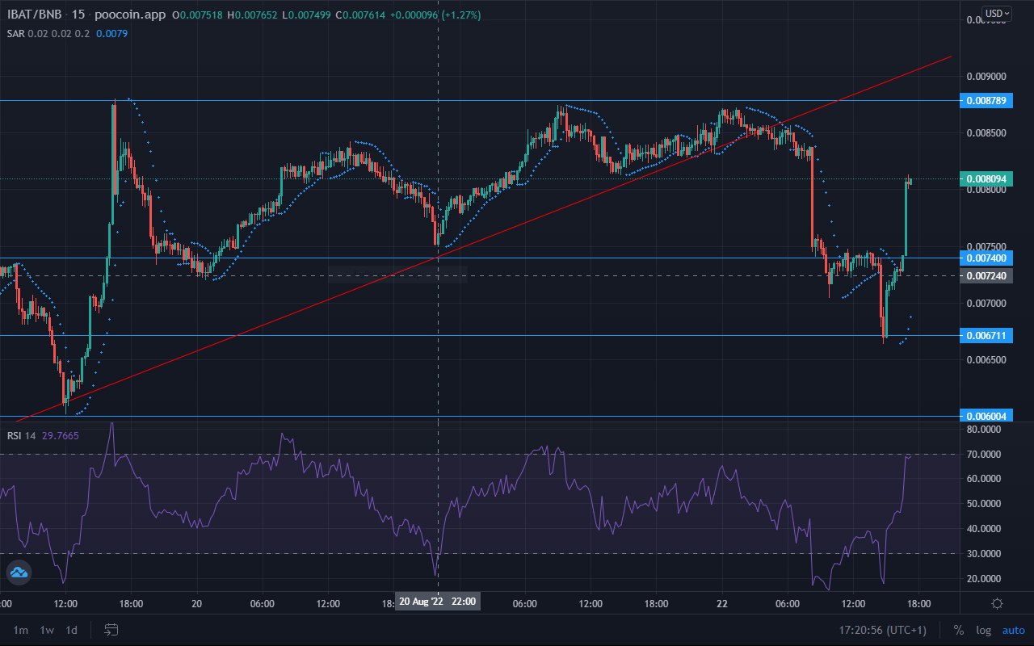The height and width of the screenshot is (646, 1034).
Task: Click the RSI 14 indicator legend
Action: pos(22,435)
